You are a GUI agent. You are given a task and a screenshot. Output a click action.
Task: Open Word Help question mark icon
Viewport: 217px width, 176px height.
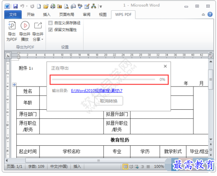tap(210, 14)
